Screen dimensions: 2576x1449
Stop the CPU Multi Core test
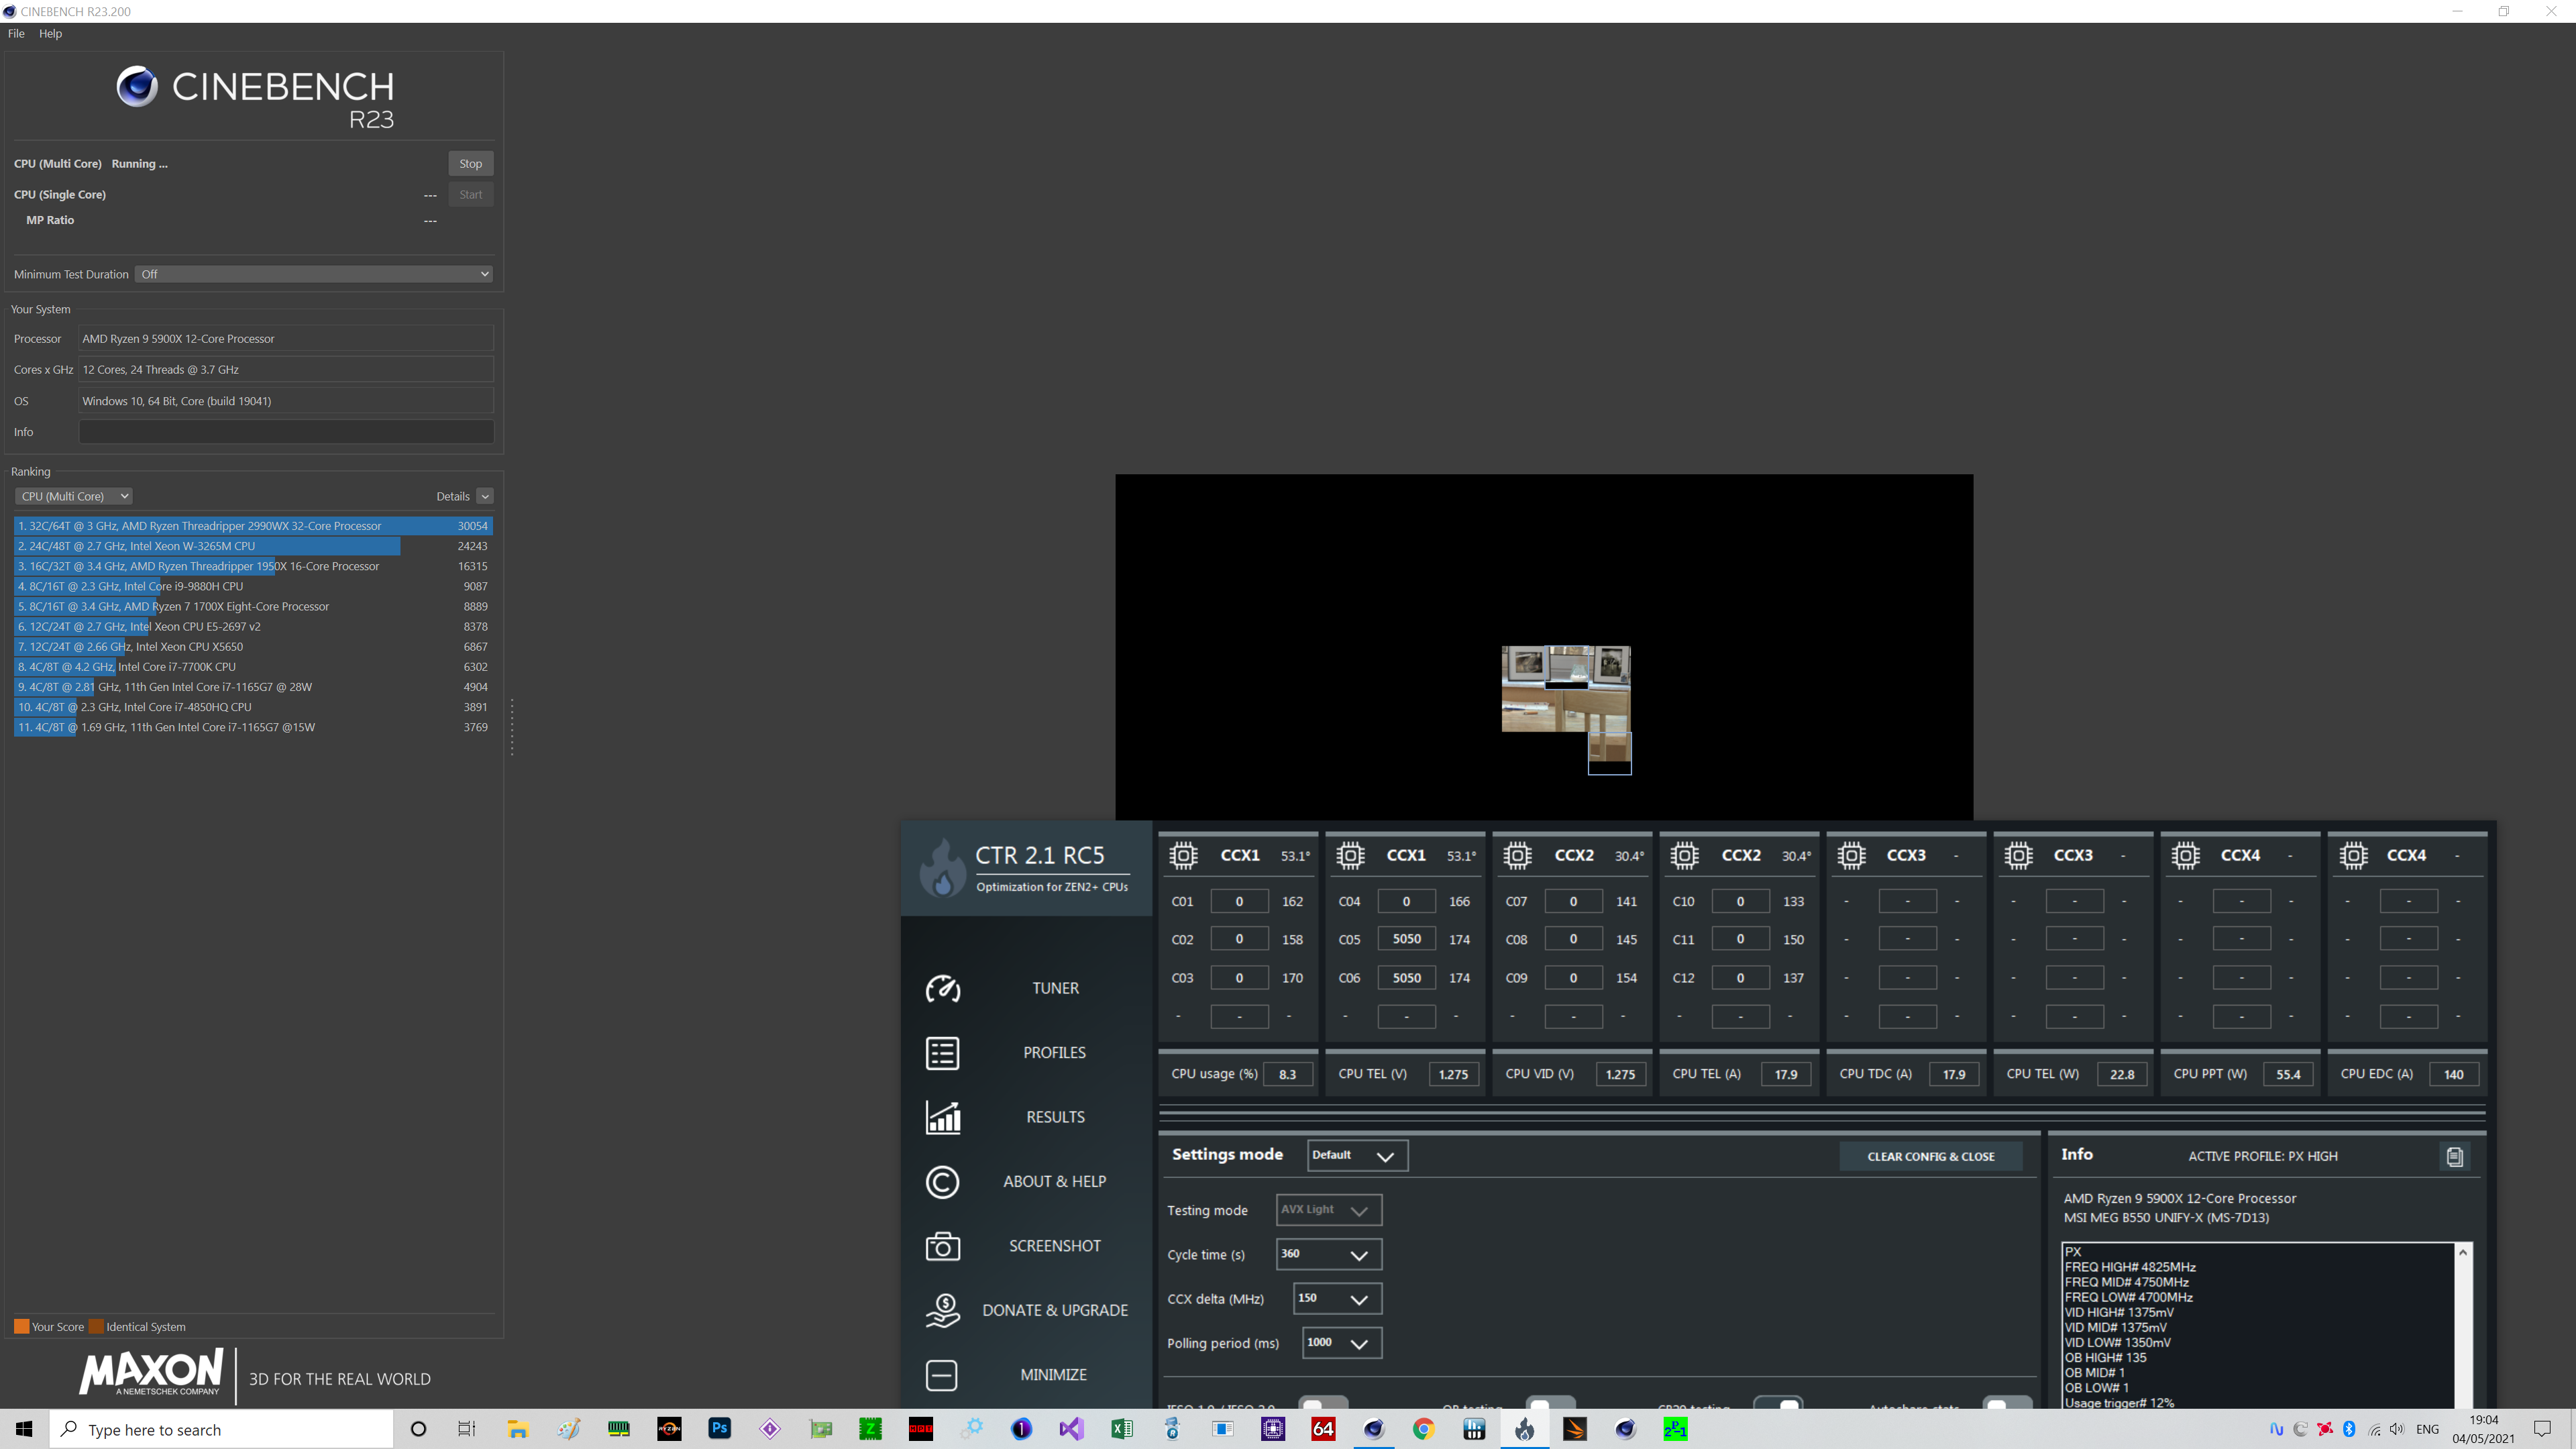point(470,164)
